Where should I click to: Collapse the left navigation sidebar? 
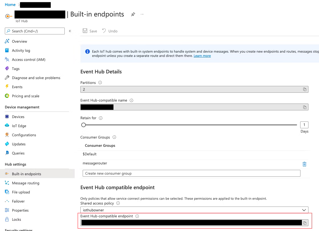pyautogui.click(x=70, y=31)
